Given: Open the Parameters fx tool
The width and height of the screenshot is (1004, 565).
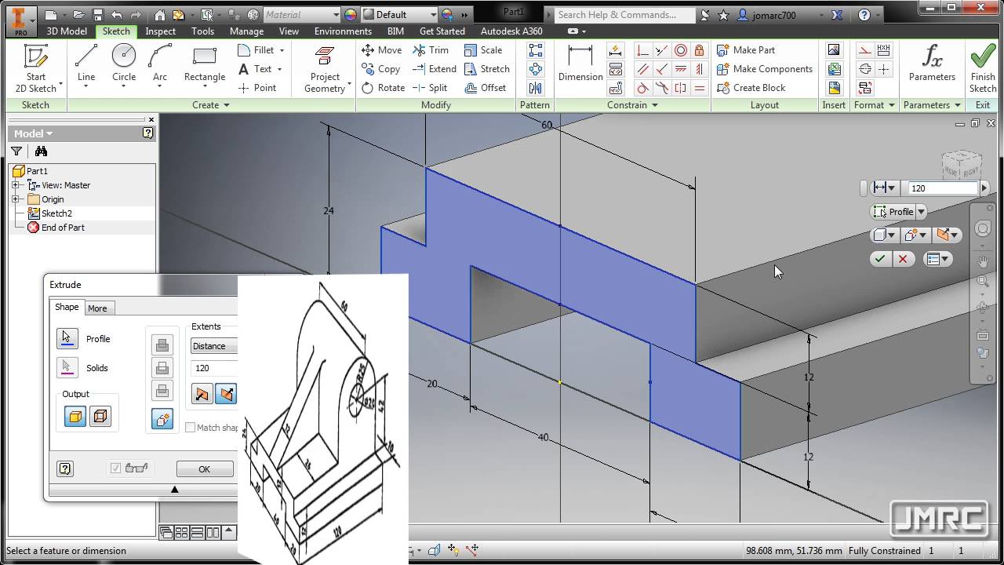Looking at the screenshot, I should coord(932,63).
